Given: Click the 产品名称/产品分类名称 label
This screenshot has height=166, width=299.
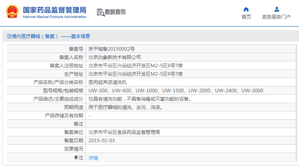Looking at the screenshot, I should tap(58, 82).
